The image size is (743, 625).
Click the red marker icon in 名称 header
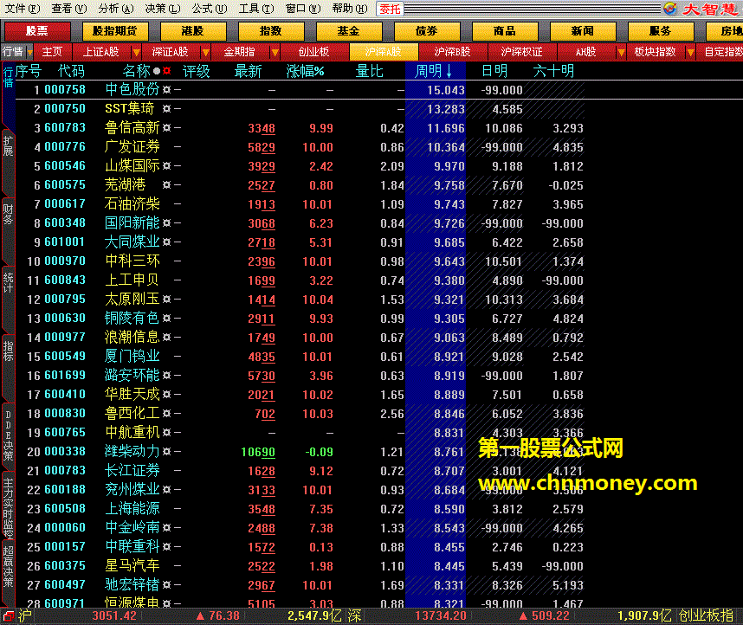(167, 72)
